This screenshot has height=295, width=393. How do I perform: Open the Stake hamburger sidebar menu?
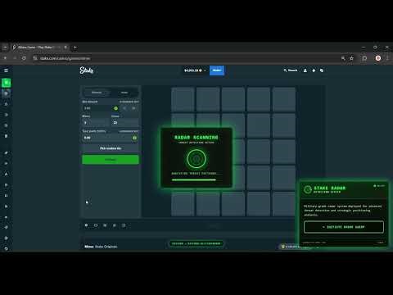(x=6, y=70)
